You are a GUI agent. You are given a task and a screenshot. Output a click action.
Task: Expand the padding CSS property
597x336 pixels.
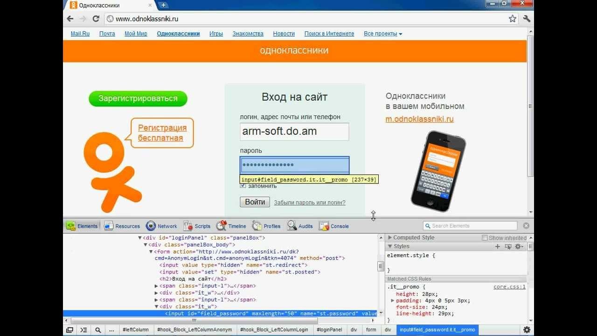[393, 301]
